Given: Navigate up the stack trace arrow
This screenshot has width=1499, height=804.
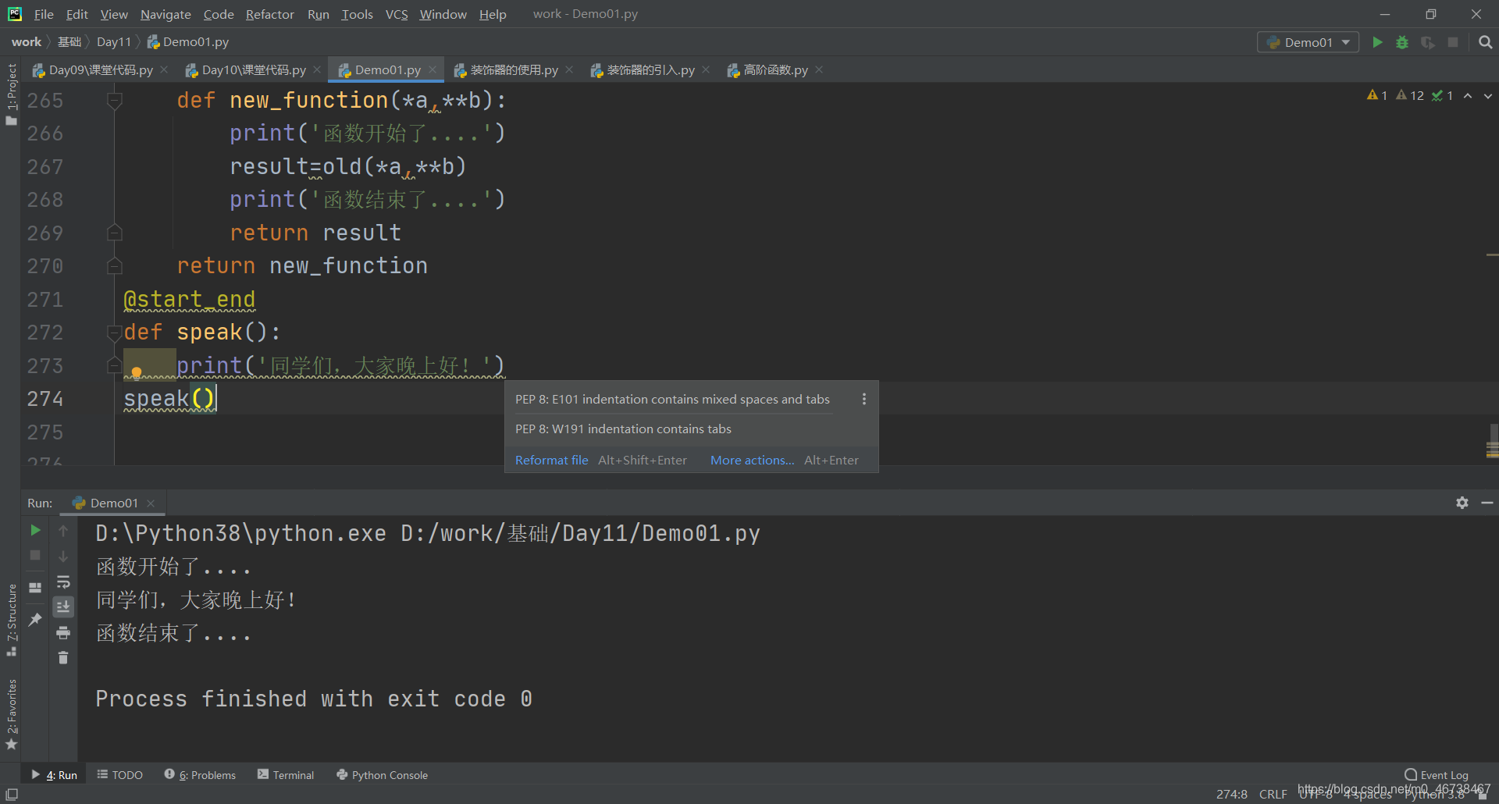Looking at the screenshot, I should pos(63,530).
